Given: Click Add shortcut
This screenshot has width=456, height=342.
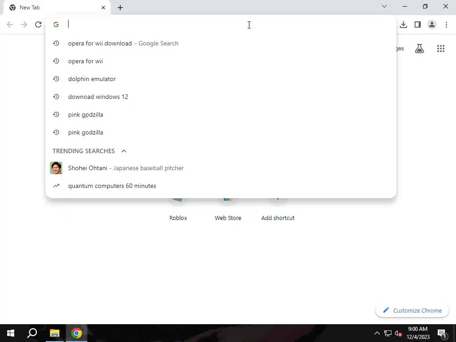Looking at the screenshot, I should 278,209.
